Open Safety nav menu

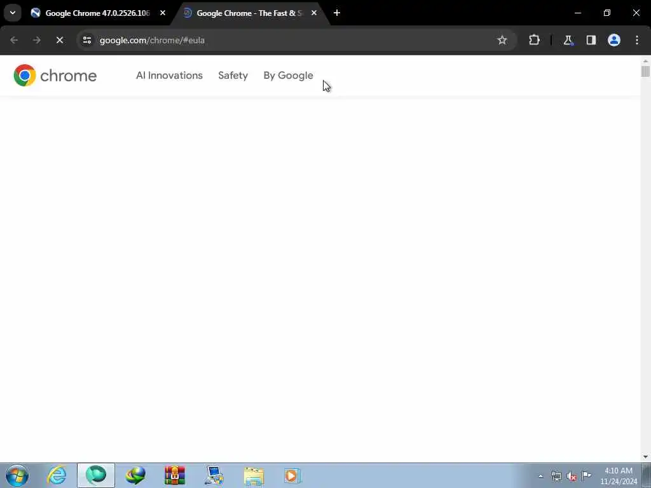233,76
